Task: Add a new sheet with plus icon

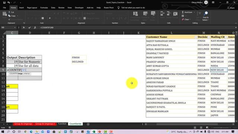Action: [x=88, y=124]
